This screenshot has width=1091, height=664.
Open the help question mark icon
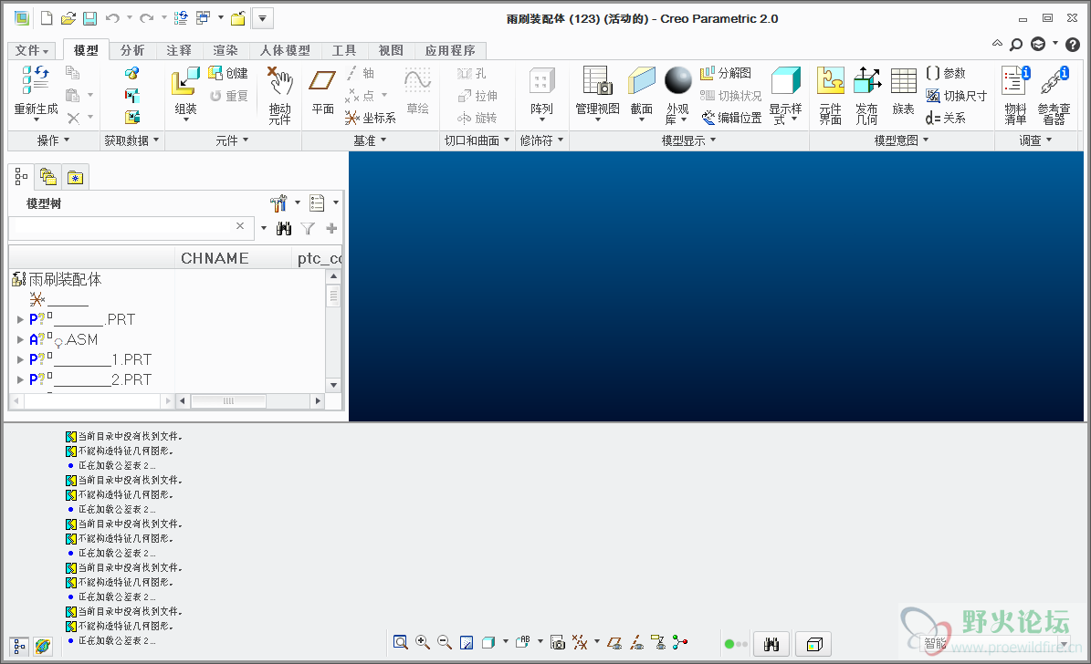(1073, 45)
